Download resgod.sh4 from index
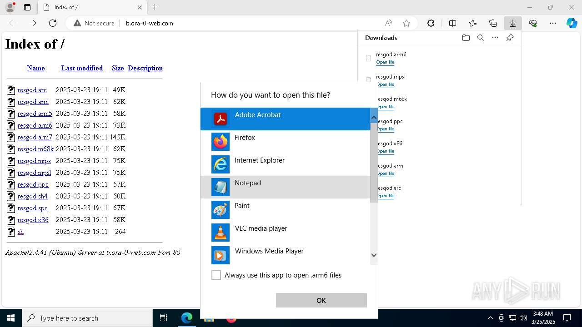582x327 pixels. point(32,196)
